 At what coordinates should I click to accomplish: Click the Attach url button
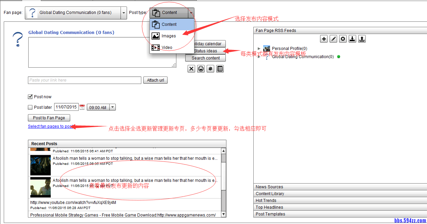[155, 80]
